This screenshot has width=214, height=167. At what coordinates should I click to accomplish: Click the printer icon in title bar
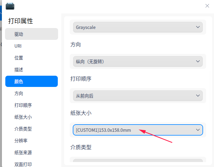(x=10, y=6)
